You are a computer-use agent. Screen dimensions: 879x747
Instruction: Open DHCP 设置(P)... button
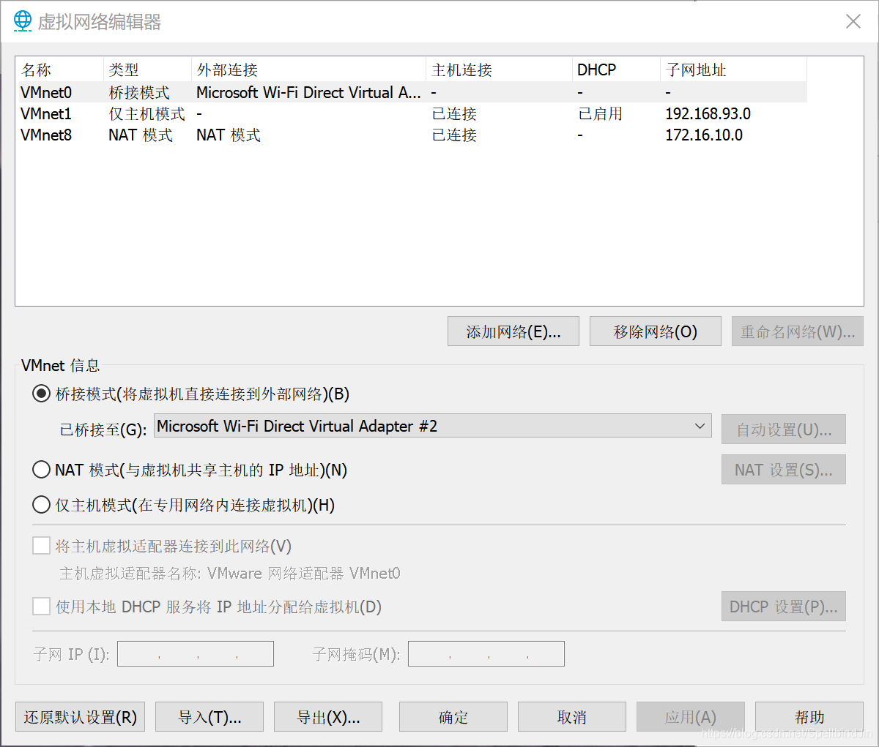point(784,607)
